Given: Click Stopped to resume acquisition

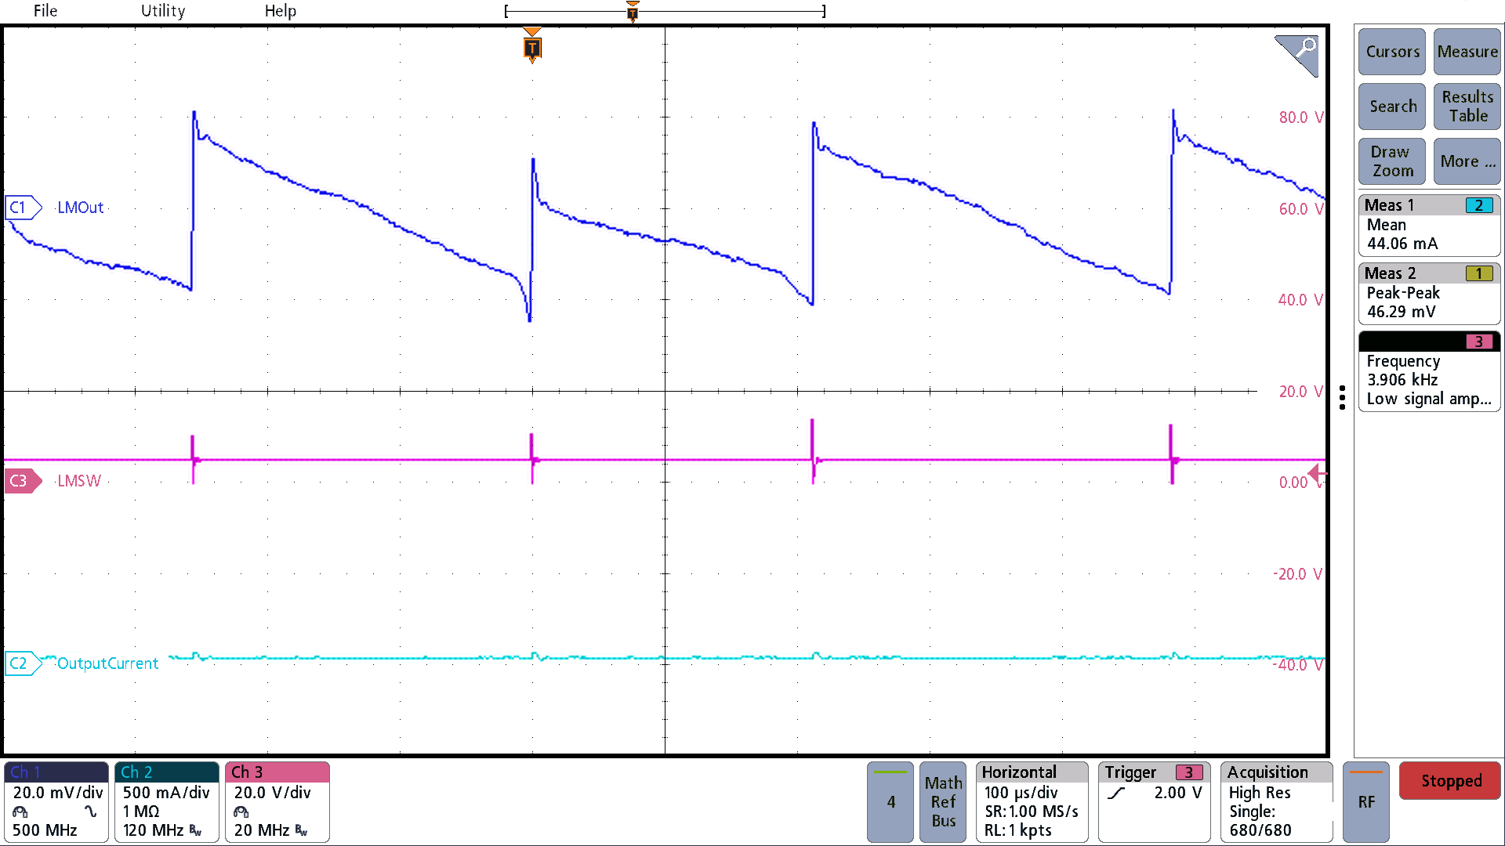Looking at the screenshot, I should tap(1449, 780).
